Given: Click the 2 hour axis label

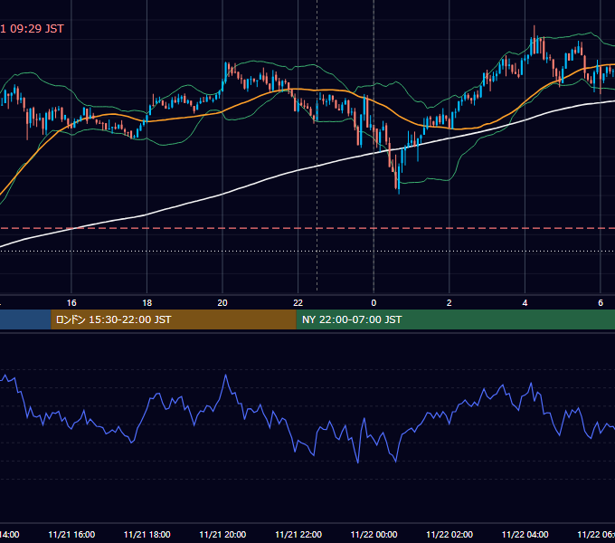Looking at the screenshot, I should pos(449,303).
